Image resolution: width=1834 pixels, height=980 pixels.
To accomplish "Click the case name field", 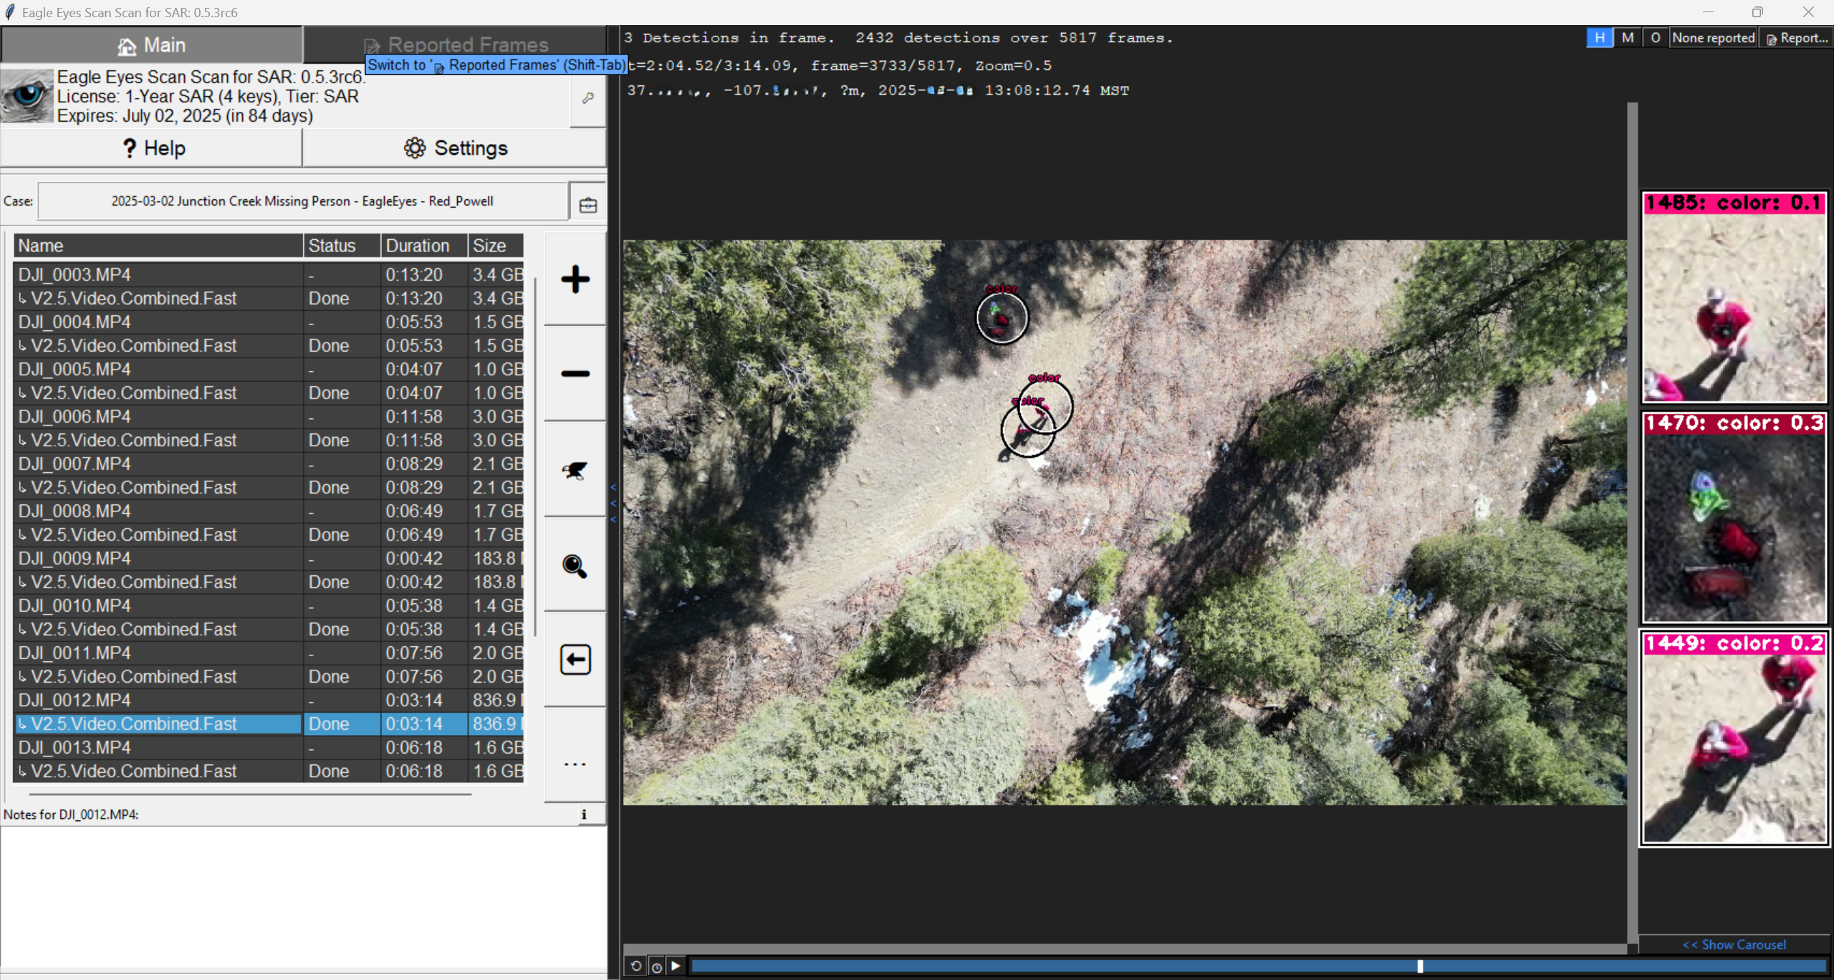I will coord(302,201).
